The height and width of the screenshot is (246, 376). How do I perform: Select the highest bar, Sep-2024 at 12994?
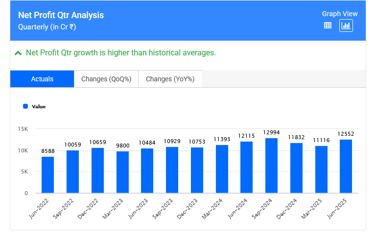pos(271,165)
